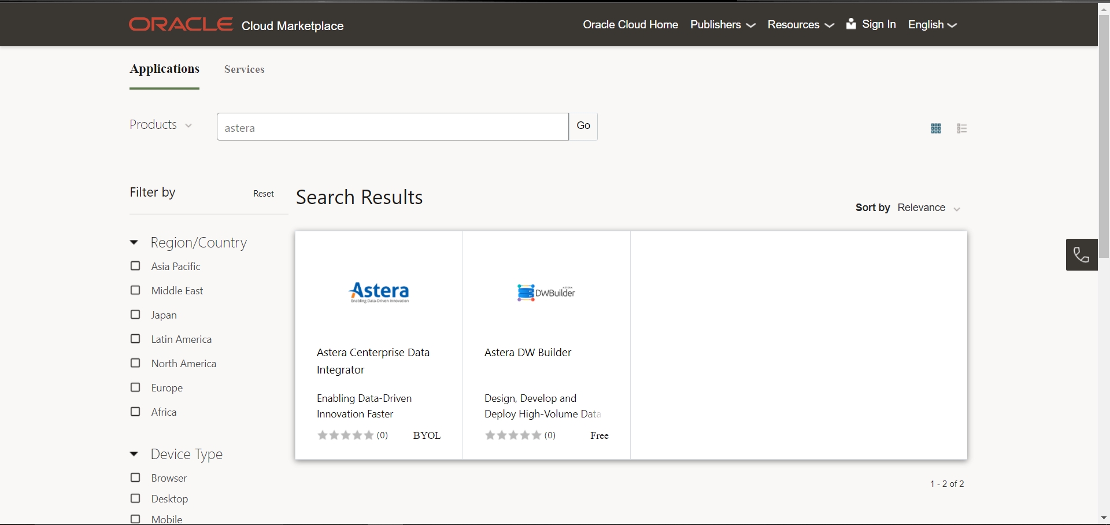Click the Sign In user icon
The width and height of the screenshot is (1110, 525).
851,24
